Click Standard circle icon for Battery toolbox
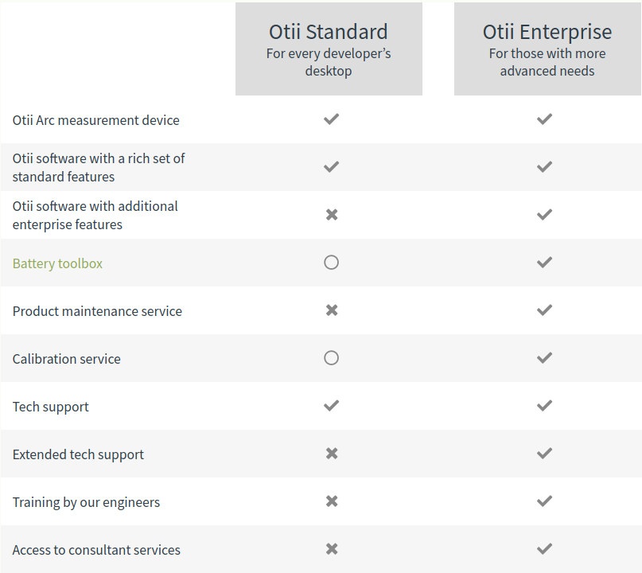Image resolution: width=642 pixels, height=573 pixels. [x=331, y=263]
